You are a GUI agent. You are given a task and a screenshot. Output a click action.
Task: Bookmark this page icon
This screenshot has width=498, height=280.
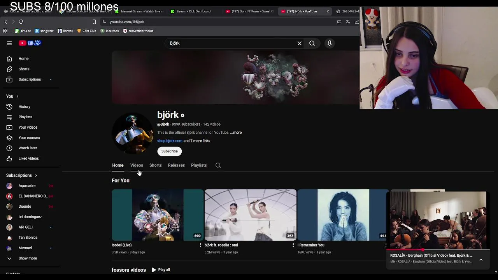pos(94,22)
